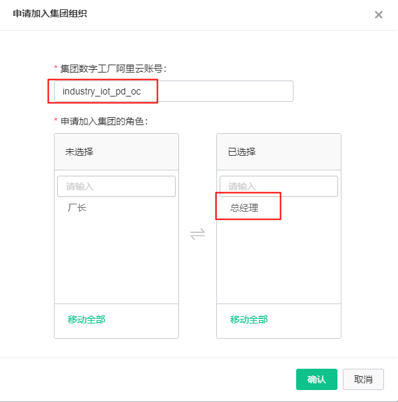
Task: Select the 厂长 role in unselected list
Action: [77, 208]
